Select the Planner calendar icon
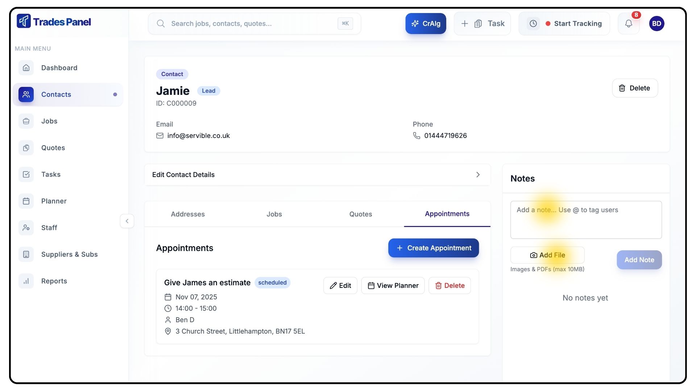 [x=26, y=201]
